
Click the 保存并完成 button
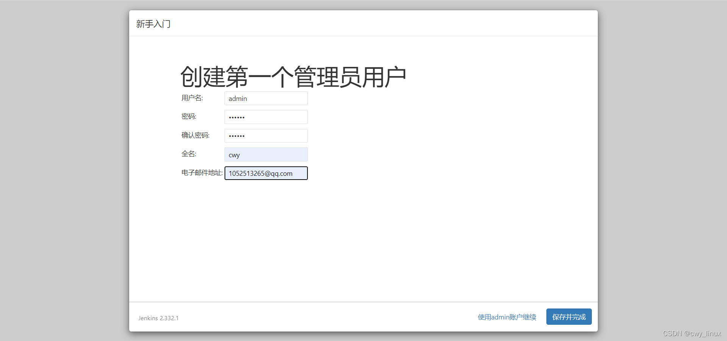click(x=569, y=317)
